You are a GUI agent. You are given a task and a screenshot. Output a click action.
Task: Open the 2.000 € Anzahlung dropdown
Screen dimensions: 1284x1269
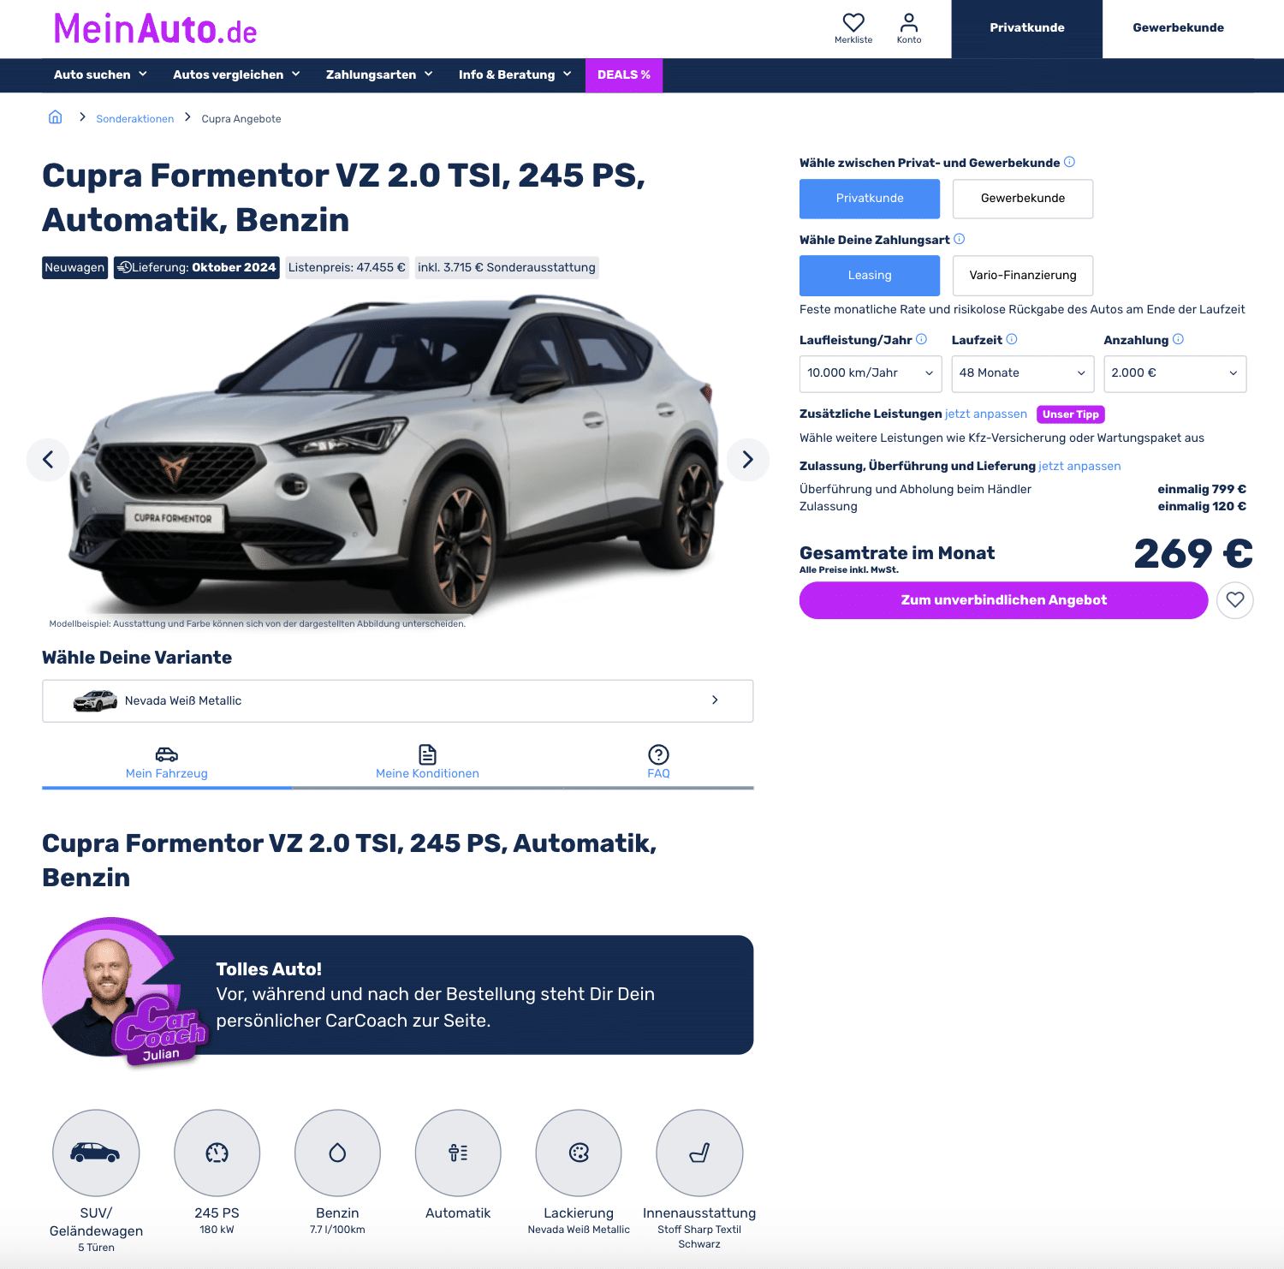[1175, 373]
